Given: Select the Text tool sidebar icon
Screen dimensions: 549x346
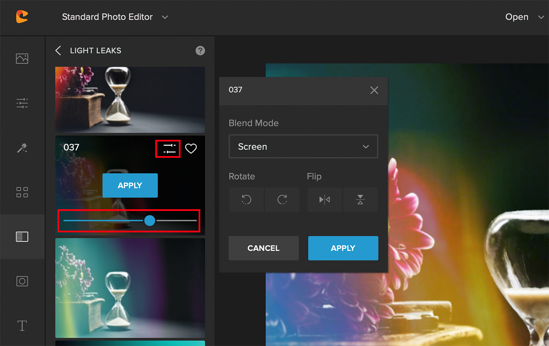Looking at the screenshot, I should [x=22, y=325].
